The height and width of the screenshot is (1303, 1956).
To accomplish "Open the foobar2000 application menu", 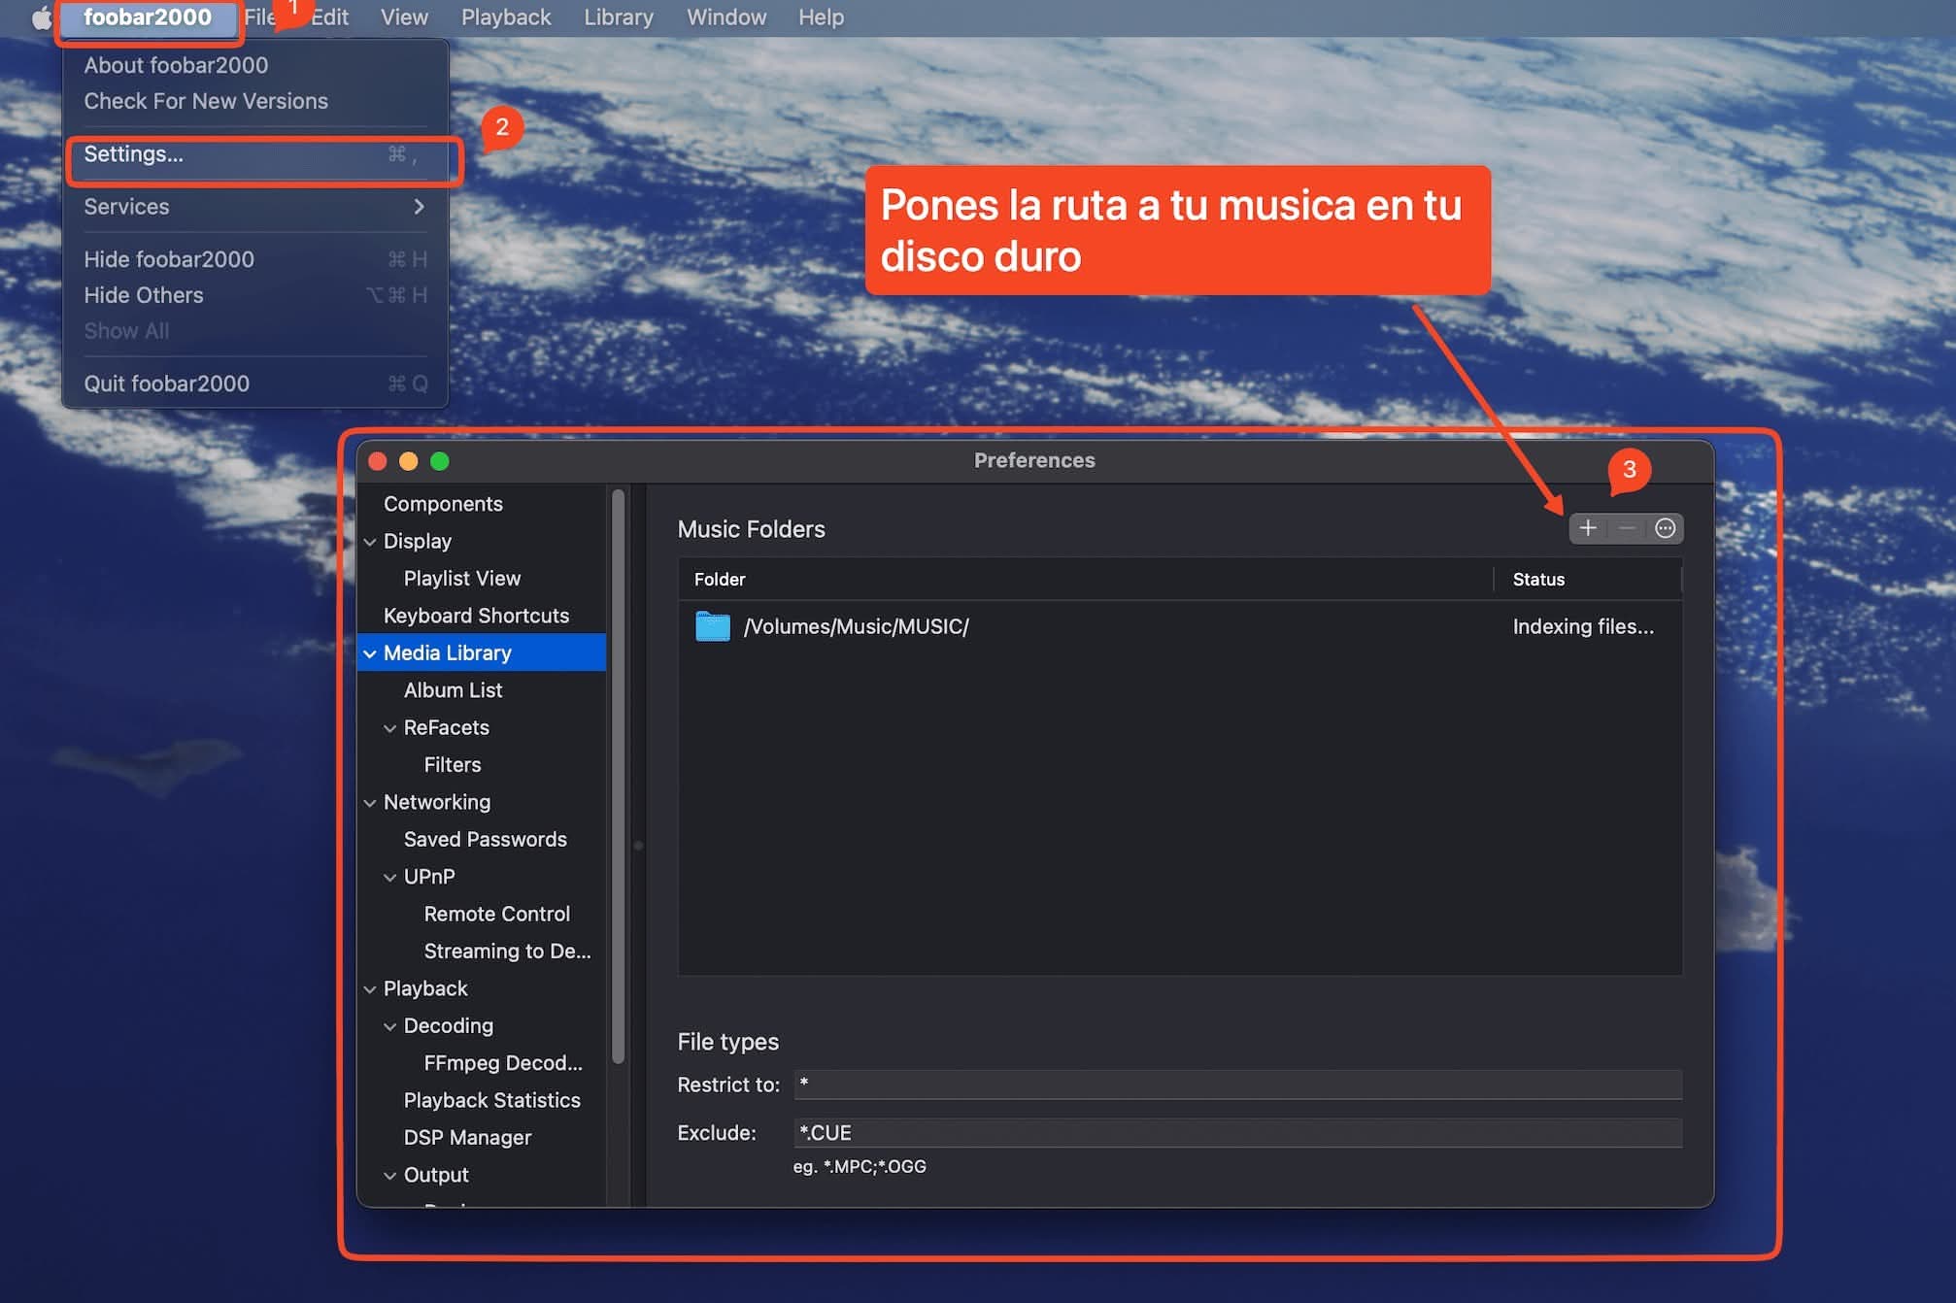I will coord(148,17).
